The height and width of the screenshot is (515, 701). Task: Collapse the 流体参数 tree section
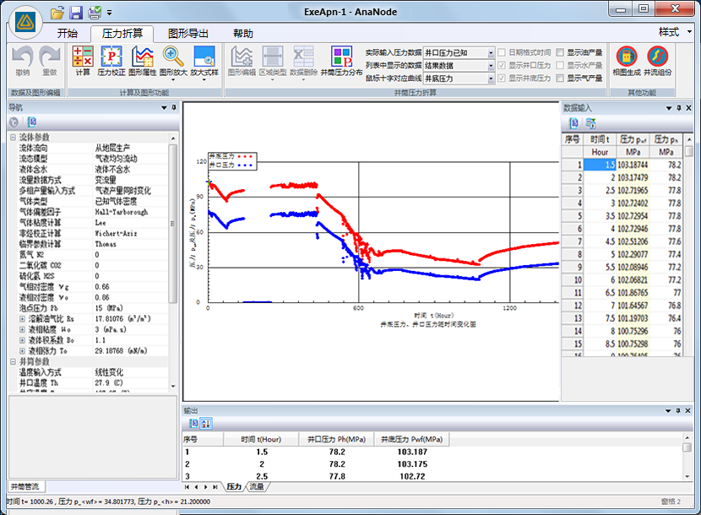[13, 137]
